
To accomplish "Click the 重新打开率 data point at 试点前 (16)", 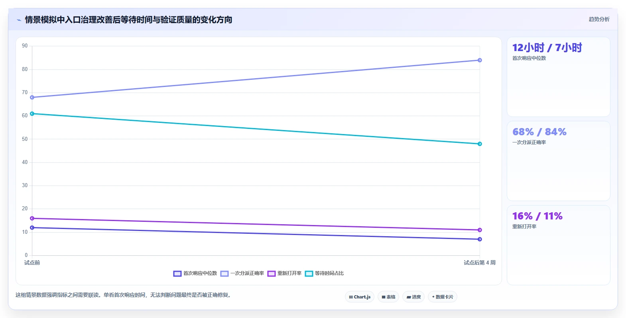I will (x=32, y=218).
